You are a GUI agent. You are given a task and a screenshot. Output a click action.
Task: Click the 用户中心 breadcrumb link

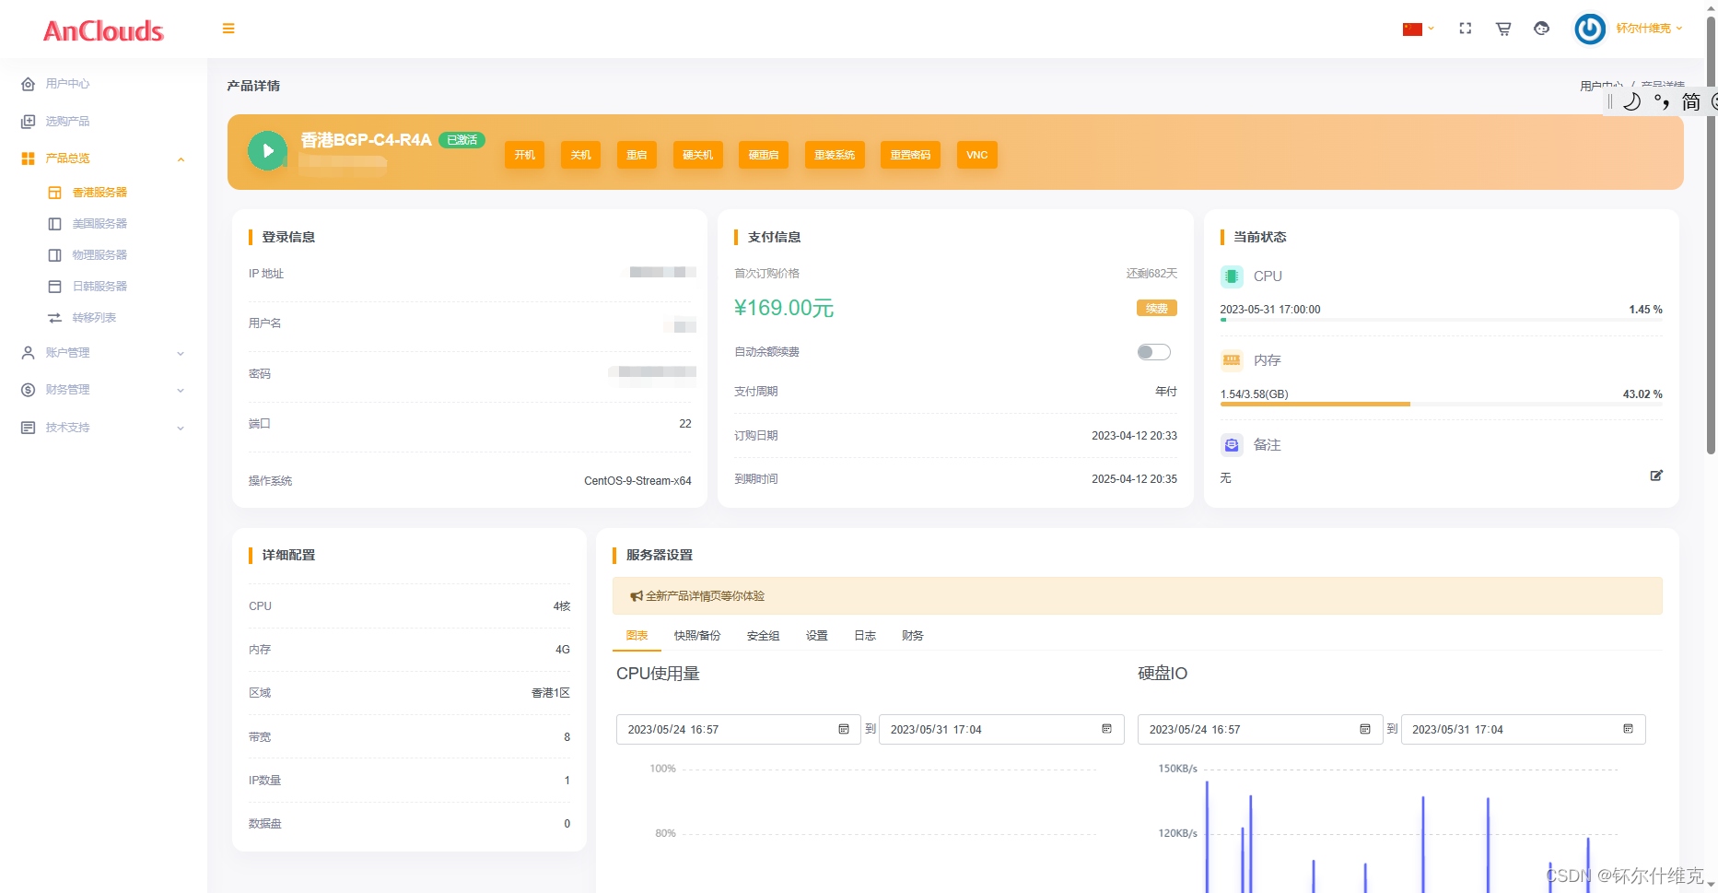click(1602, 86)
